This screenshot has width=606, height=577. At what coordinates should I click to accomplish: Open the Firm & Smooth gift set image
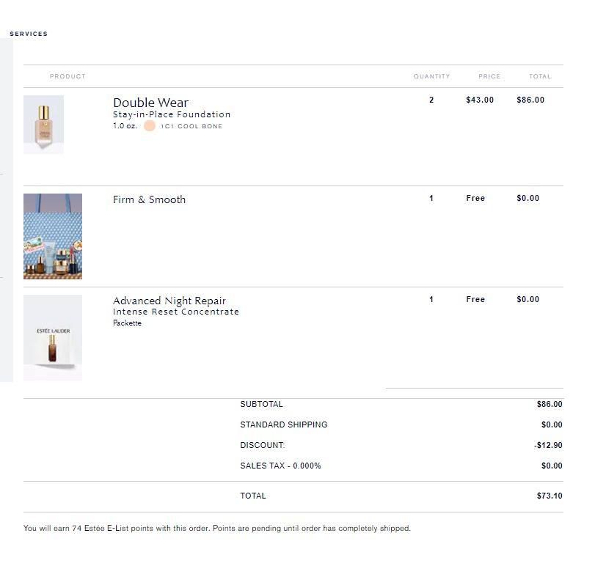[x=53, y=236]
